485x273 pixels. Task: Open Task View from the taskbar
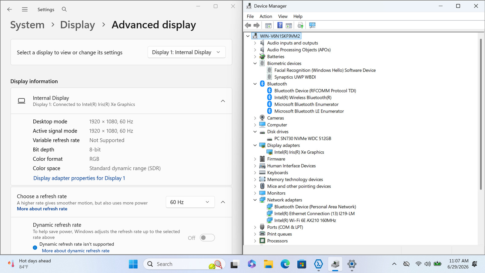coord(234,264)
